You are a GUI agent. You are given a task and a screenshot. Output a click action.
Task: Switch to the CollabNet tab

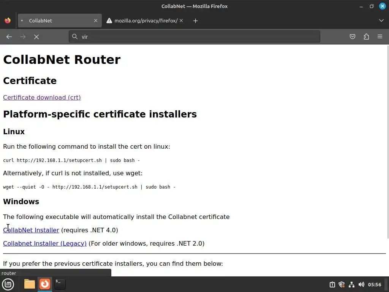coord(60,21)
